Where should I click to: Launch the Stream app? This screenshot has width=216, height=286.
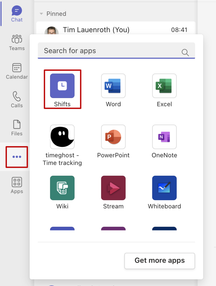(113, 188)
